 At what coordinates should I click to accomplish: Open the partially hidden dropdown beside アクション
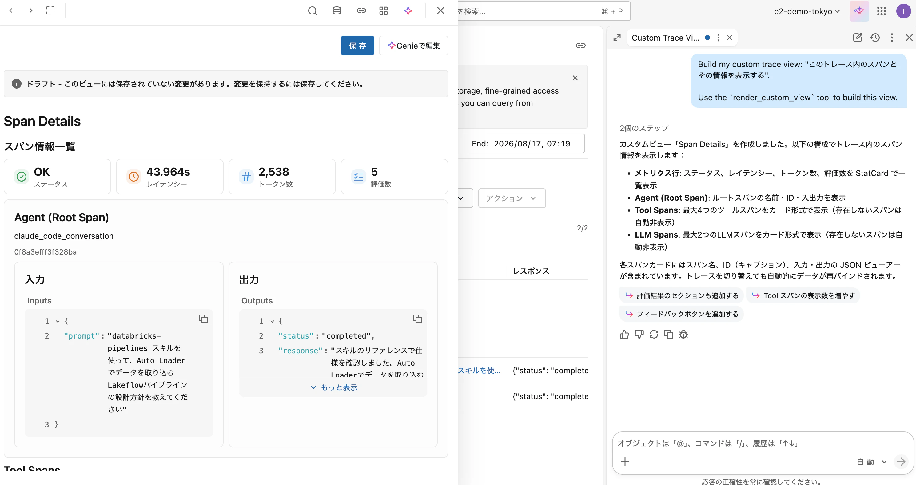point(465,198)
